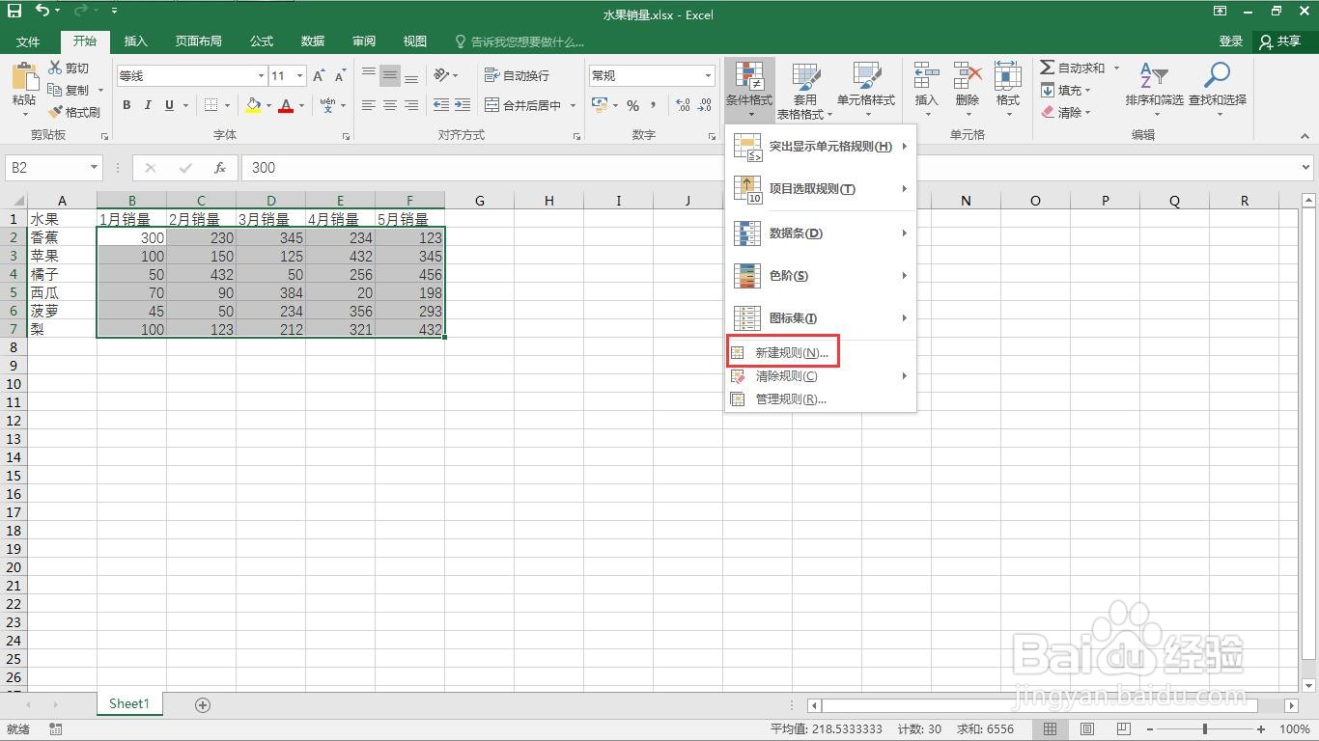Click Sign in (登录) link

1231,41
